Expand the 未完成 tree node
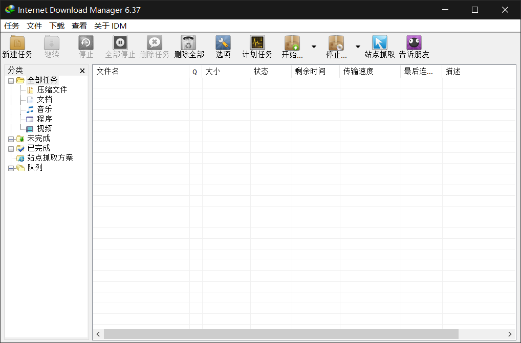521x343 pixels. pyautogui.click(x=11, y=139)
